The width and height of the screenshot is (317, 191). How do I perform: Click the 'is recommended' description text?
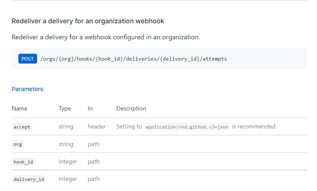coord(254,126)
